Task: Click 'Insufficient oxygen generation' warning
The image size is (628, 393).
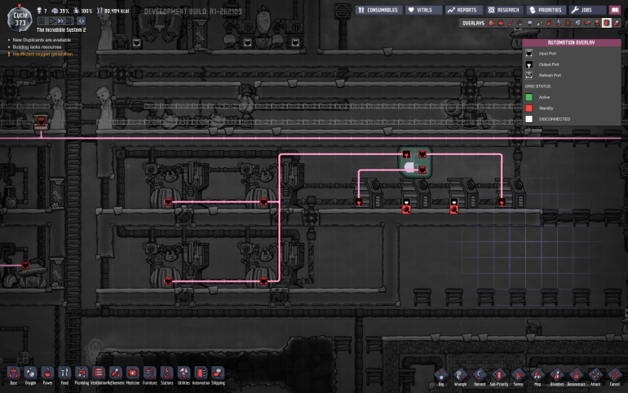Action: (x=42, y=54)
